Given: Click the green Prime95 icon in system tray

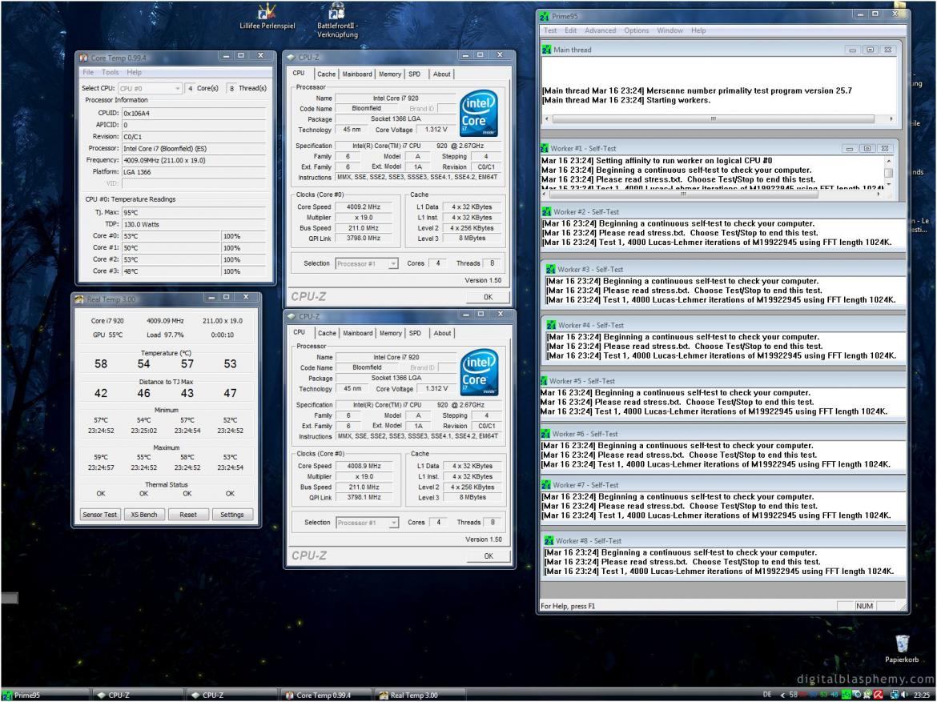Looking at the screenshot, I should pos(847,695).
